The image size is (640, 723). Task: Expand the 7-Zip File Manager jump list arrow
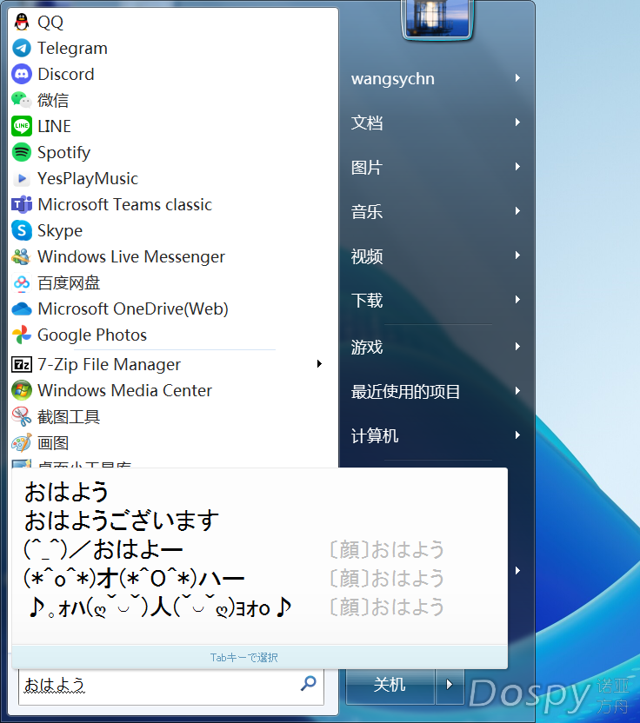point(319,364)
